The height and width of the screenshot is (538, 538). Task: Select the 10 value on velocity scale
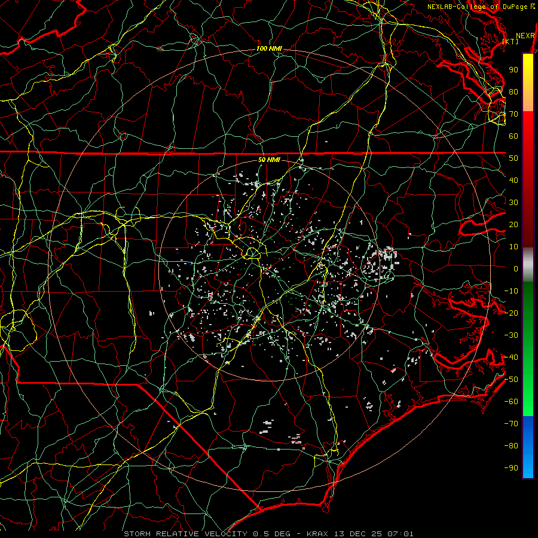pyautogui.click(x=513, y=247)
